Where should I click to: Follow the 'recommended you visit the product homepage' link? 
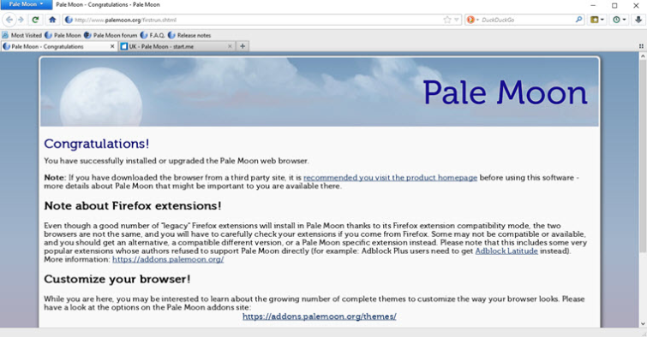(x=391, y=178)
